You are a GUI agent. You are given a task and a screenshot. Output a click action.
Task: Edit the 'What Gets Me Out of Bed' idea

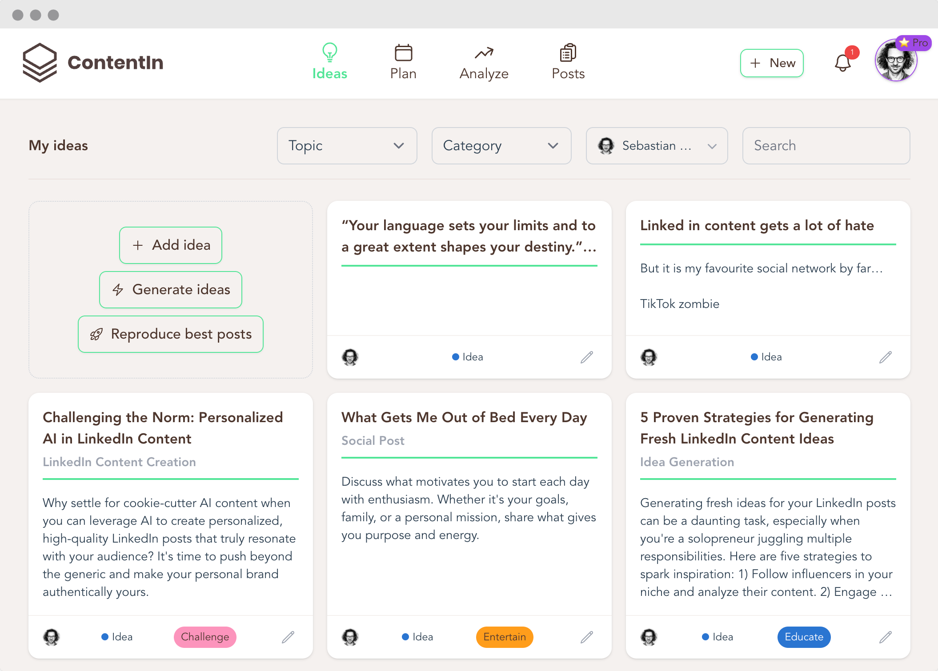[586, 637]
